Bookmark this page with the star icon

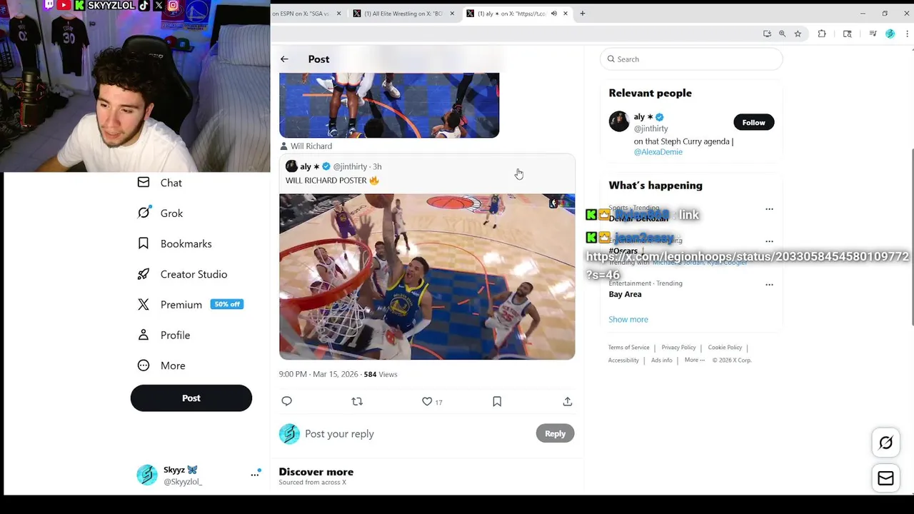click(798, 34)
